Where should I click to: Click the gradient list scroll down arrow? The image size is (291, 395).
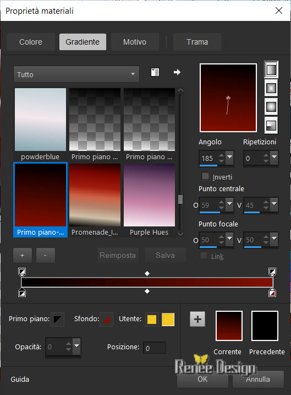point(180,234)
